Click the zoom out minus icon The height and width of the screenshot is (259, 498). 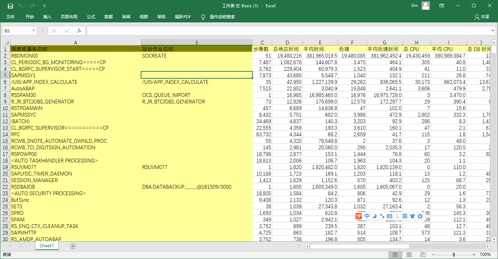point(434,255)
